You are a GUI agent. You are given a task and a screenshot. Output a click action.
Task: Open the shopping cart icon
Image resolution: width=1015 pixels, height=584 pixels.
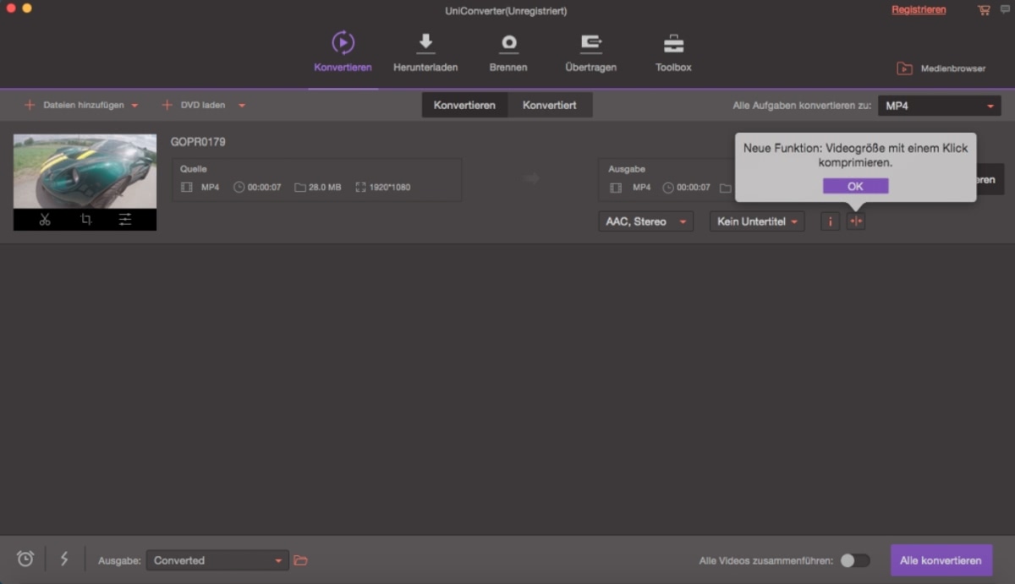tap(984, 10)
